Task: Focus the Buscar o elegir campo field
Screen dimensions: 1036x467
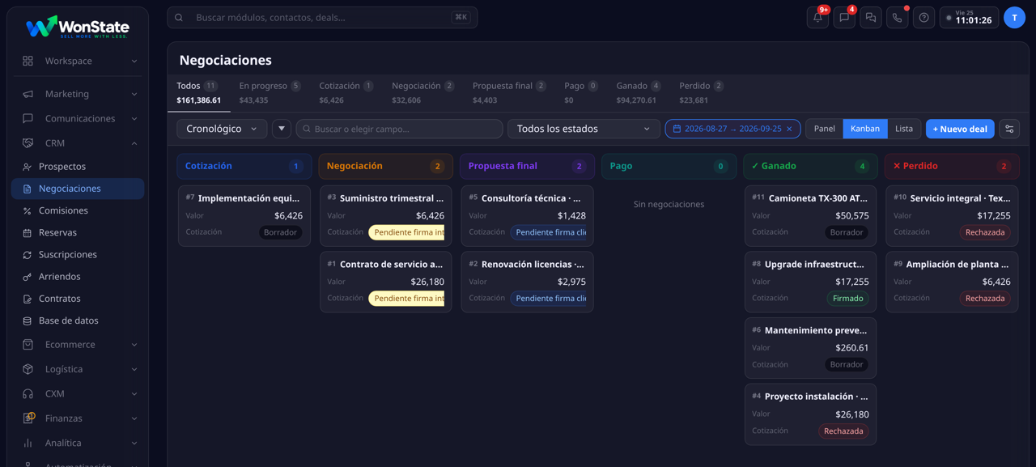Action: 399,129
